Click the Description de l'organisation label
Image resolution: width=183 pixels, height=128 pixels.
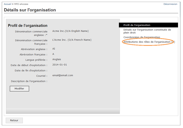(x=29, y=81)
